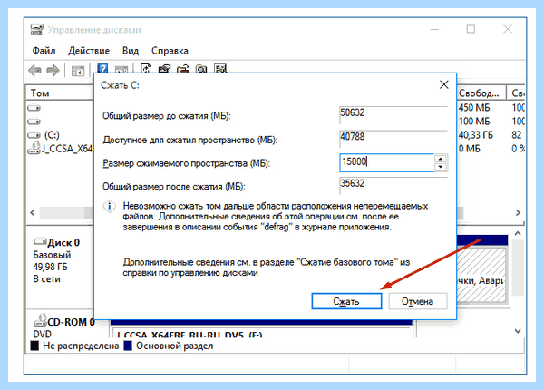Minimize the Disk Management window

click(x=434, y=30)
